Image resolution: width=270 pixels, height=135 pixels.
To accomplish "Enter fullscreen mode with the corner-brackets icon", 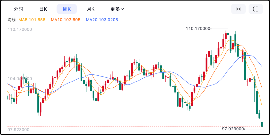I will coord(256,9).
